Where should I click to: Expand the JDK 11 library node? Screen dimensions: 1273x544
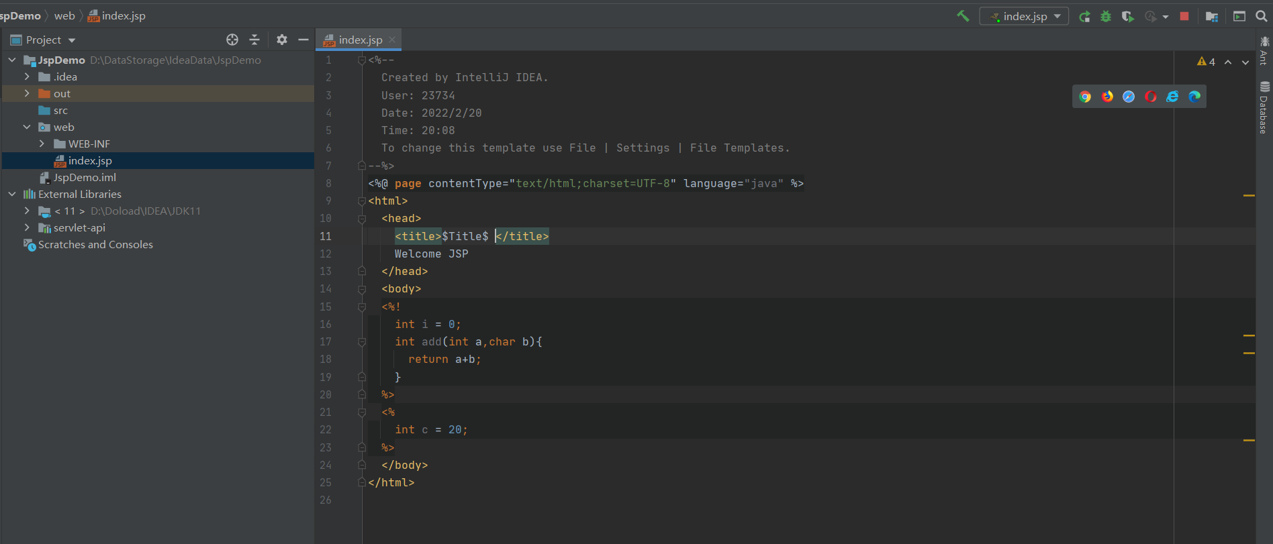click(x=27, y=211)
